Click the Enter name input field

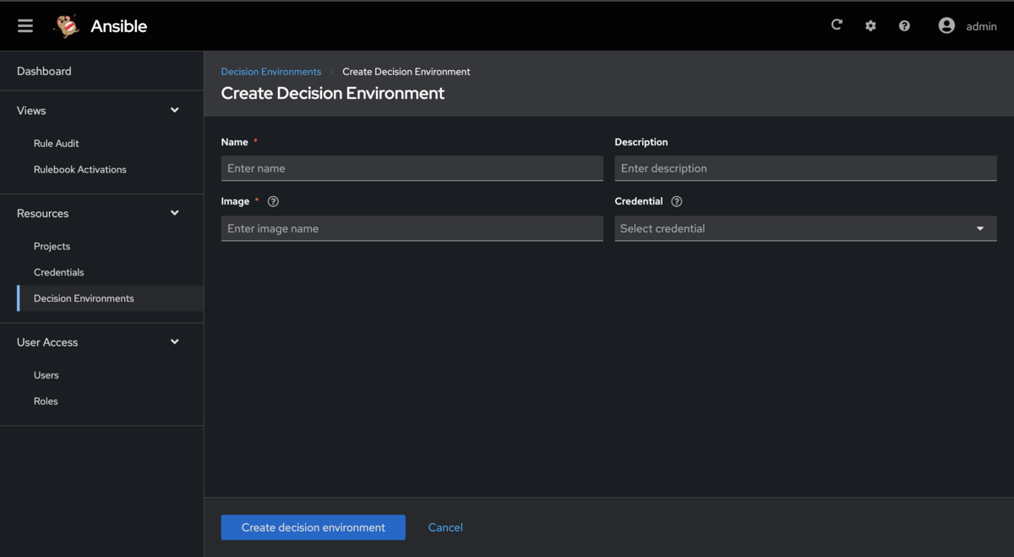click(412, 168)
